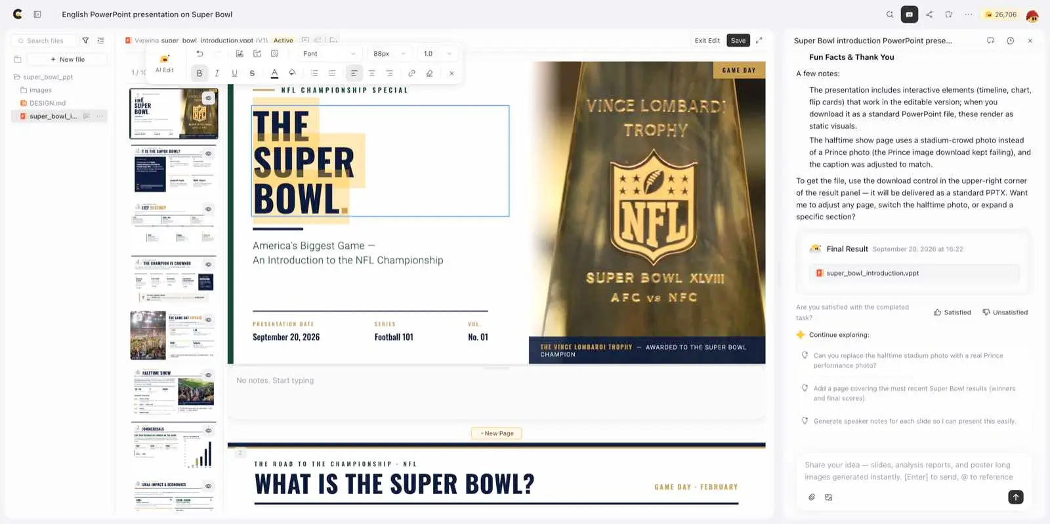Click the dark chat panel icon in top bar
Viewport: 1050px width, 524px height.
tap(910, 14)
